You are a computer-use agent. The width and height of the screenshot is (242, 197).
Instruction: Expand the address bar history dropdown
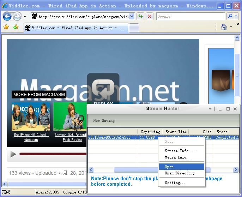coord(132,16)
